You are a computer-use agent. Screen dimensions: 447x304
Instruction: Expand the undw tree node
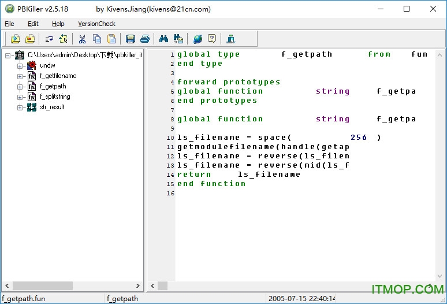tap(20, 66)
